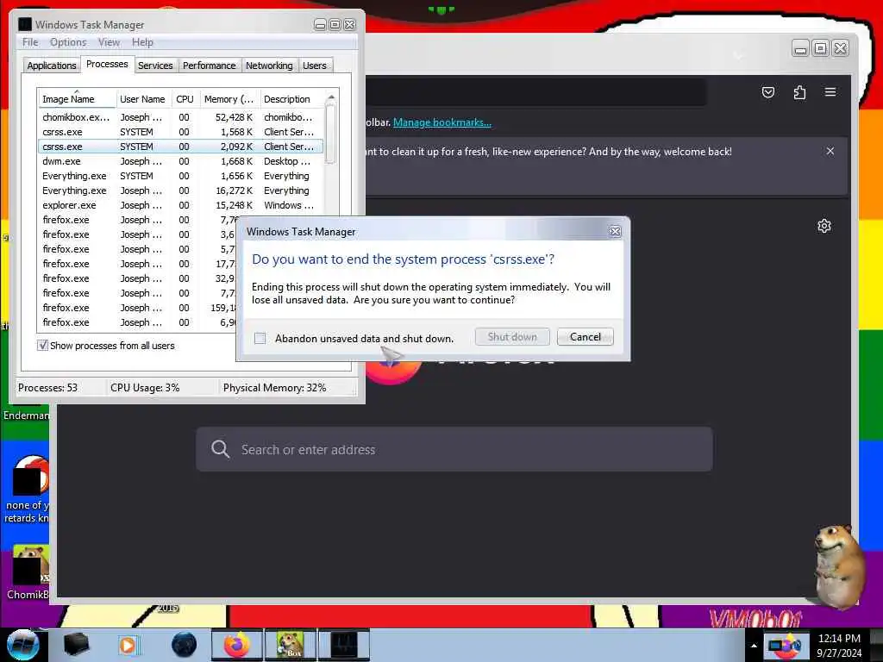Open the Firefox extensions puzzle icon
The height and width of the screenshot is (662, 883).
coord(799,92)
